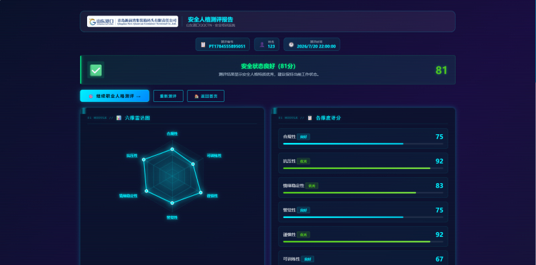Image resolution: width=536 pixels, height=265 pixels.
Task: Click the 合规性 point on radar chart
Action: click(172, 149)
